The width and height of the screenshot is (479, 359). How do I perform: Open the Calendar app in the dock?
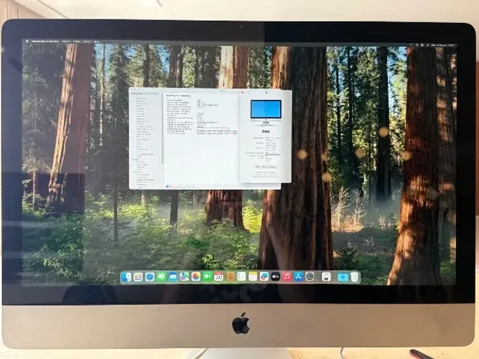219,277
